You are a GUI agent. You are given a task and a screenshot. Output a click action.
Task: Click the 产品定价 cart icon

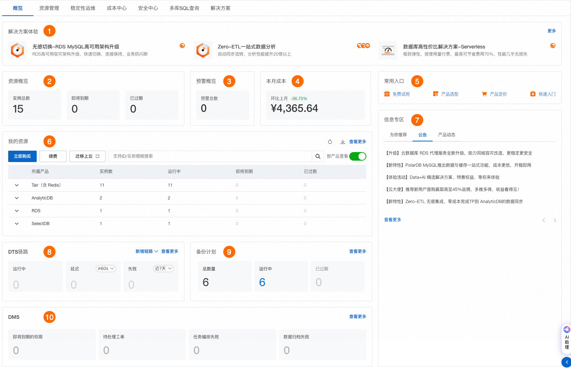484,94
